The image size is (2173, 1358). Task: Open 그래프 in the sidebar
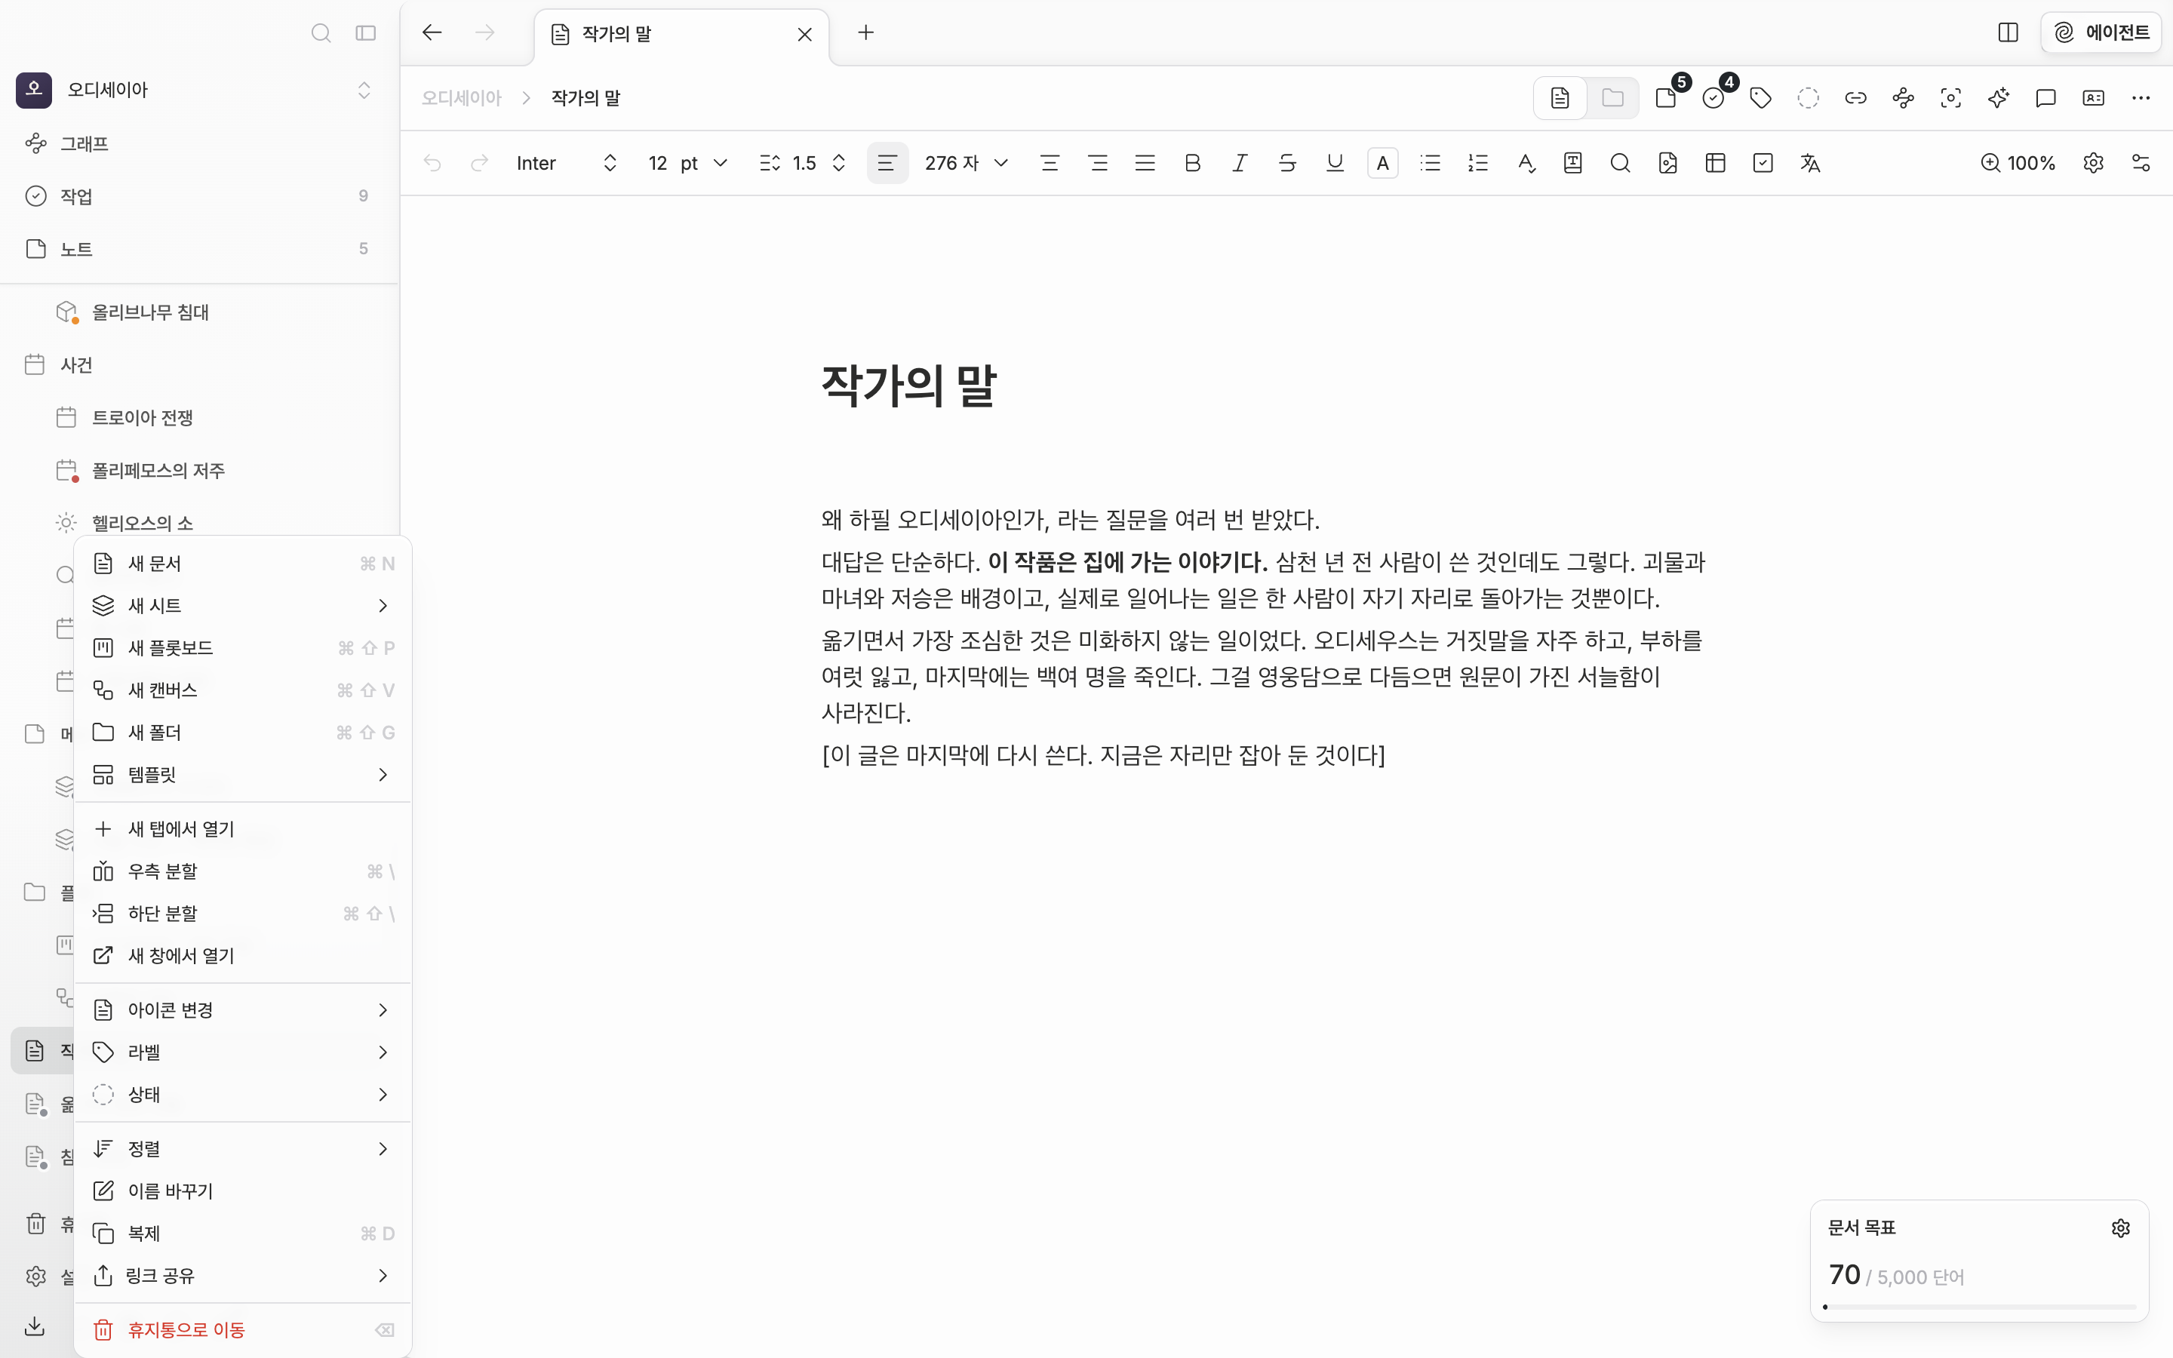click(199, 143)
